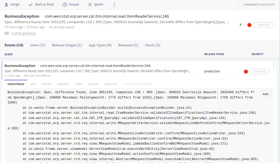Open the Hosts (1) tab
The height and width of the screenshot is (163, 280).
click(153, 45)
